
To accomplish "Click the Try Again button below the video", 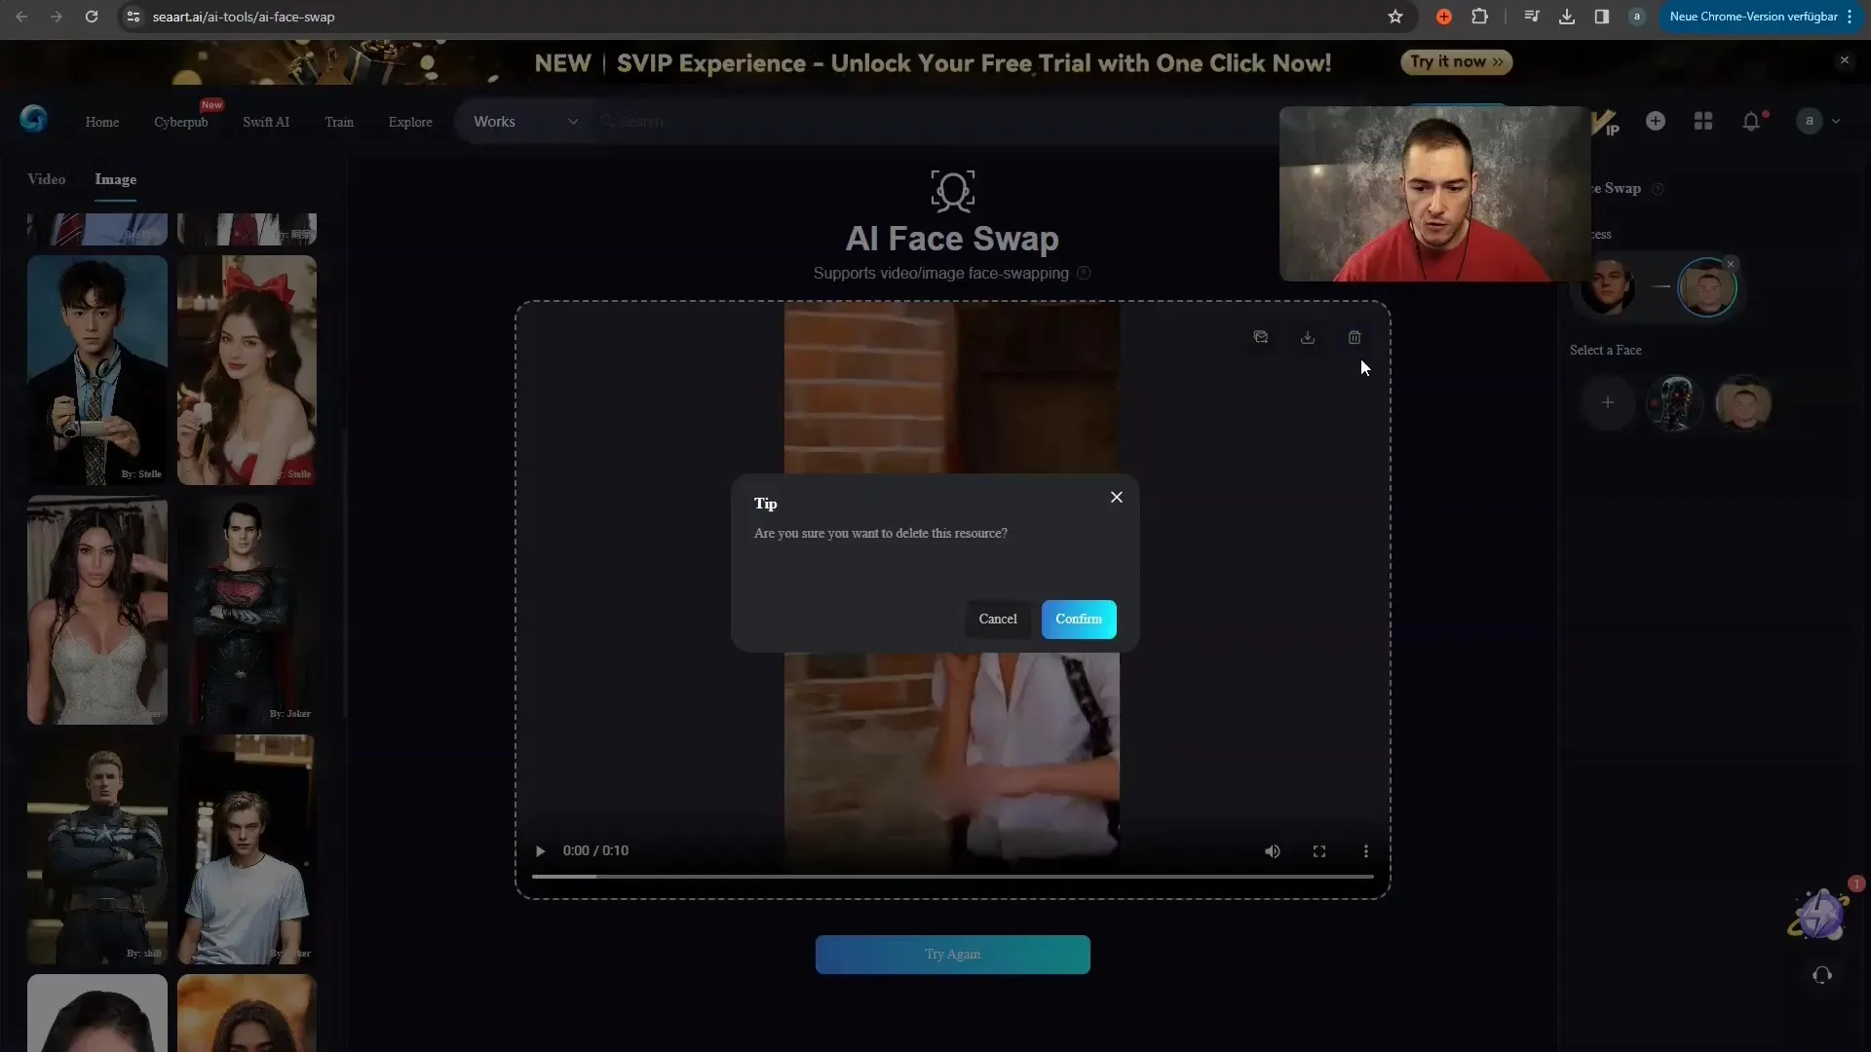I will point(952,955).
